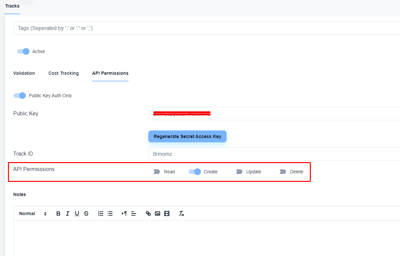Apply strikethrough formatting to text
The height and width of the screenshot is (256, 400).
coord(86,213)
